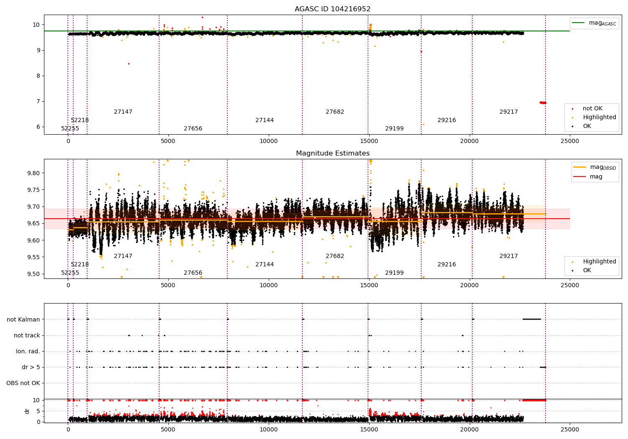Click obsid label 29216 in top plot
Viewport: 628px width, 439px height.
click(447, 120)
